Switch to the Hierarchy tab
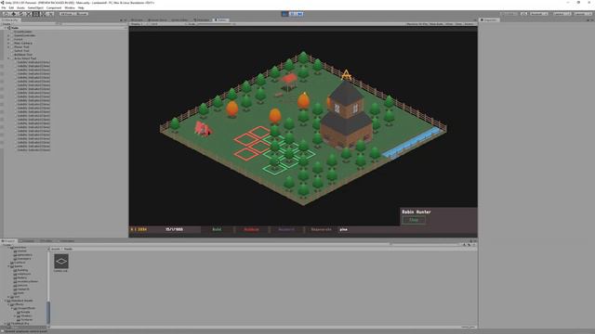The image size is (595, 334). click(x=9, y=19)
